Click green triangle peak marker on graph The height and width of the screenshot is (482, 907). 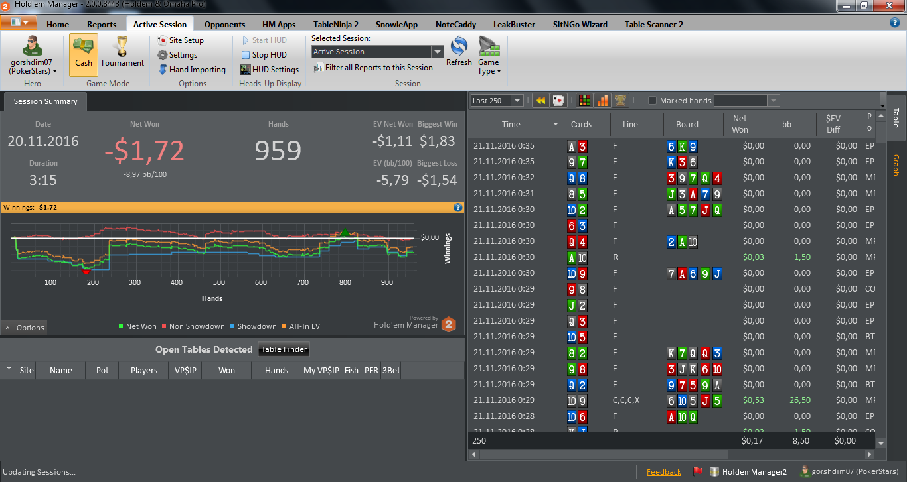tap(345, 232)
